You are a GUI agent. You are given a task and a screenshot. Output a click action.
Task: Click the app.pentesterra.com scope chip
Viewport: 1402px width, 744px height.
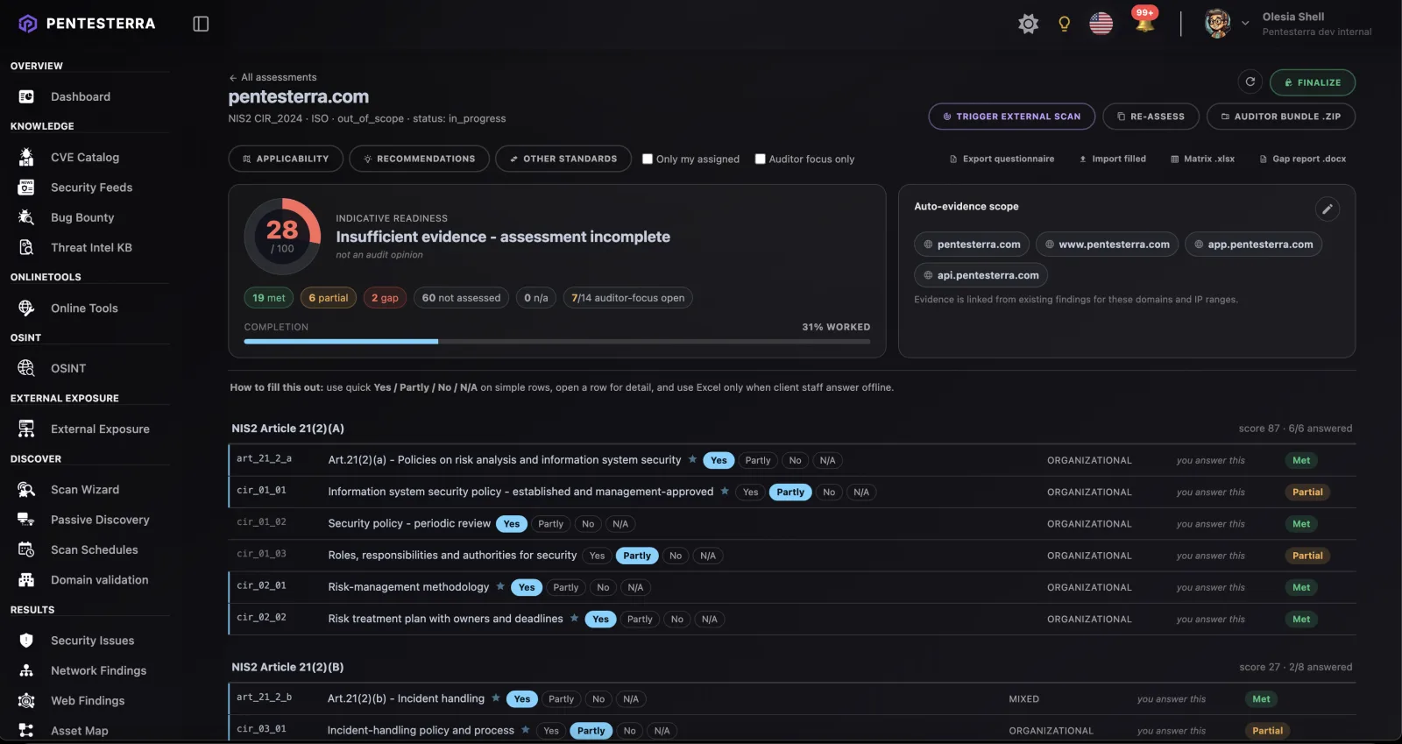(1253, 244)
